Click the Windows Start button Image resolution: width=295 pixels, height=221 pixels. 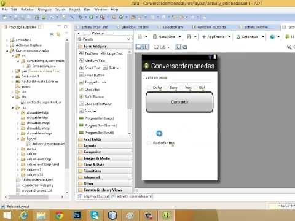pos(7,215)
